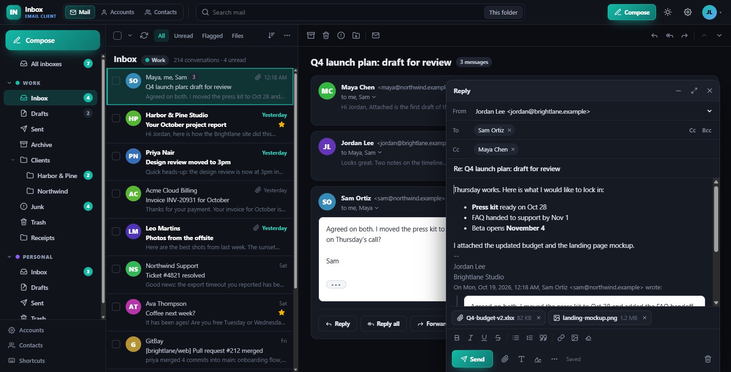Remove the Q4-budget-v2.xlsx attachment
Screen dimensions: 731x372
click(539, 318)
